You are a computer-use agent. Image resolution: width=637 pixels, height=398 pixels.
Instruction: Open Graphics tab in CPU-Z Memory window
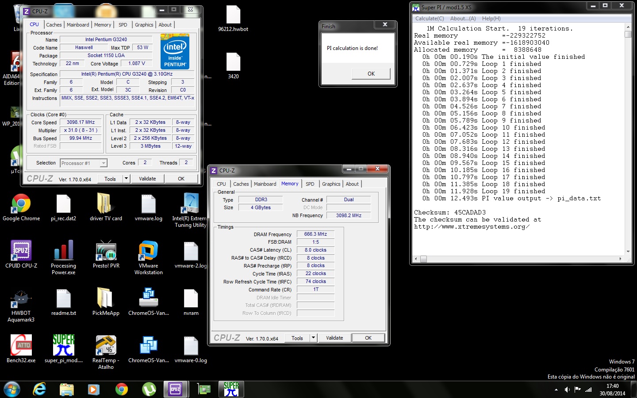point(331,184)
